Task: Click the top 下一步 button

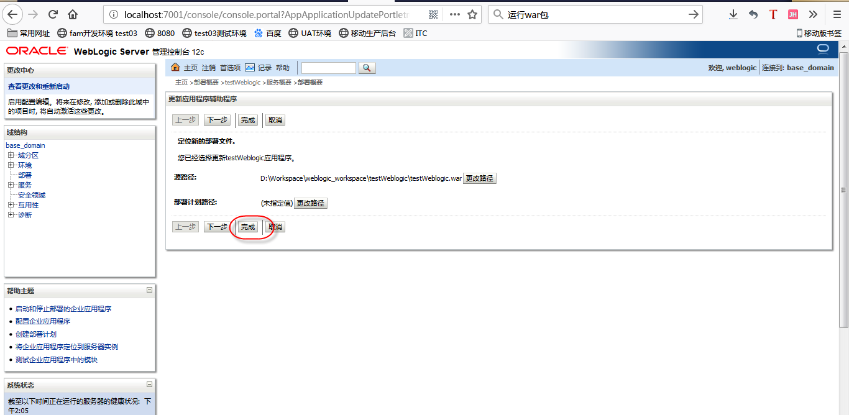Action: [x=217, y=120]
